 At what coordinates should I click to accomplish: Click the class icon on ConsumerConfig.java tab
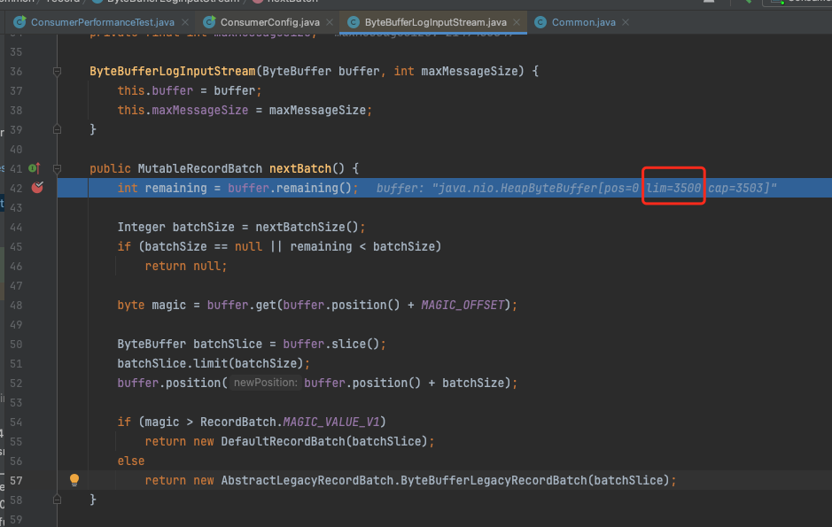[x=208, y=21]
